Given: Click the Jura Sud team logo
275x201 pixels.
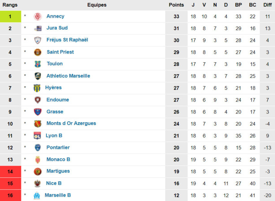Looking at the screenshot, I should coord(38,28).
